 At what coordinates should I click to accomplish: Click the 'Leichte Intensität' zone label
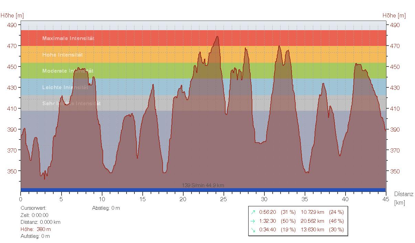coord(65,87)
